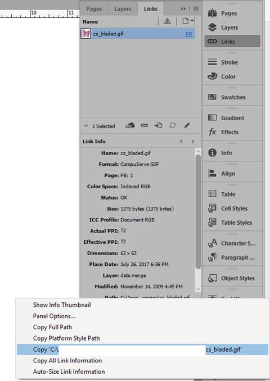Click the PB page link for cs_bladed.gif
270x381 pixels.
click(x=189, y=34)
